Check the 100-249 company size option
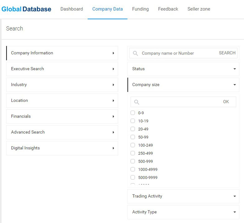 click(x=133, y=145)
